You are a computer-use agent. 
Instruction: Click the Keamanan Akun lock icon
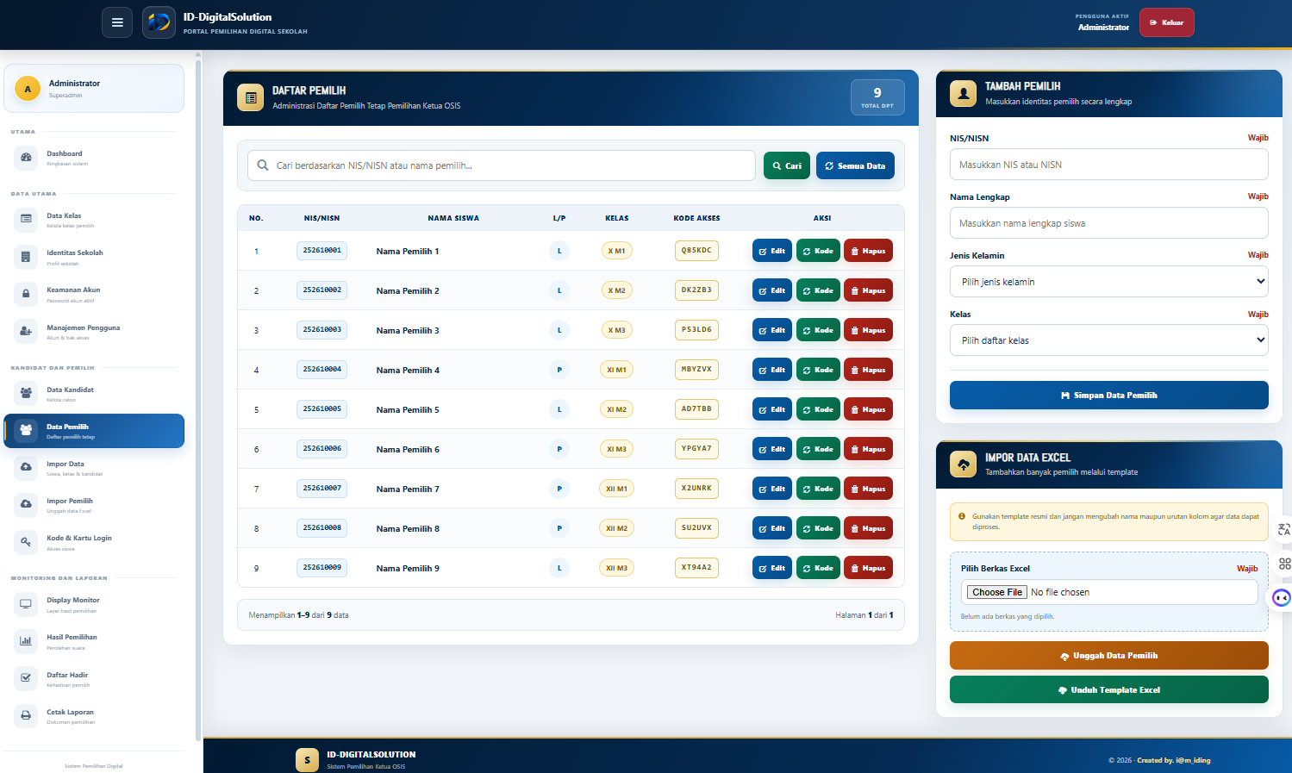tap(26, 294)
